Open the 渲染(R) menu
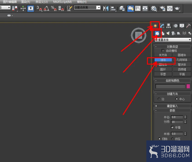 pos(26,2)
